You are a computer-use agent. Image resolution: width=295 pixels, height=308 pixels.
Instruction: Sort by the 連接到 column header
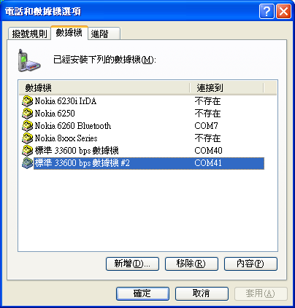point(227,87)
